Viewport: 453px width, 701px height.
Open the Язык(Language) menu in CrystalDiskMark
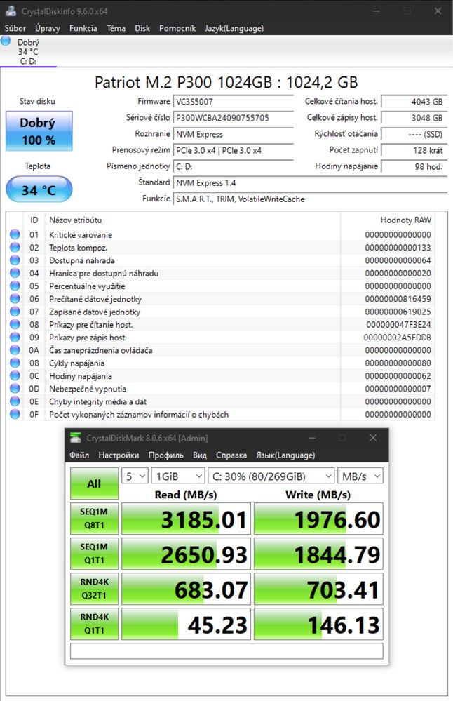click(x=285, y=455)
